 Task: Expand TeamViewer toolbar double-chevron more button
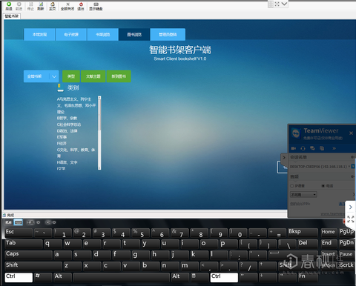tap(334, 148)
